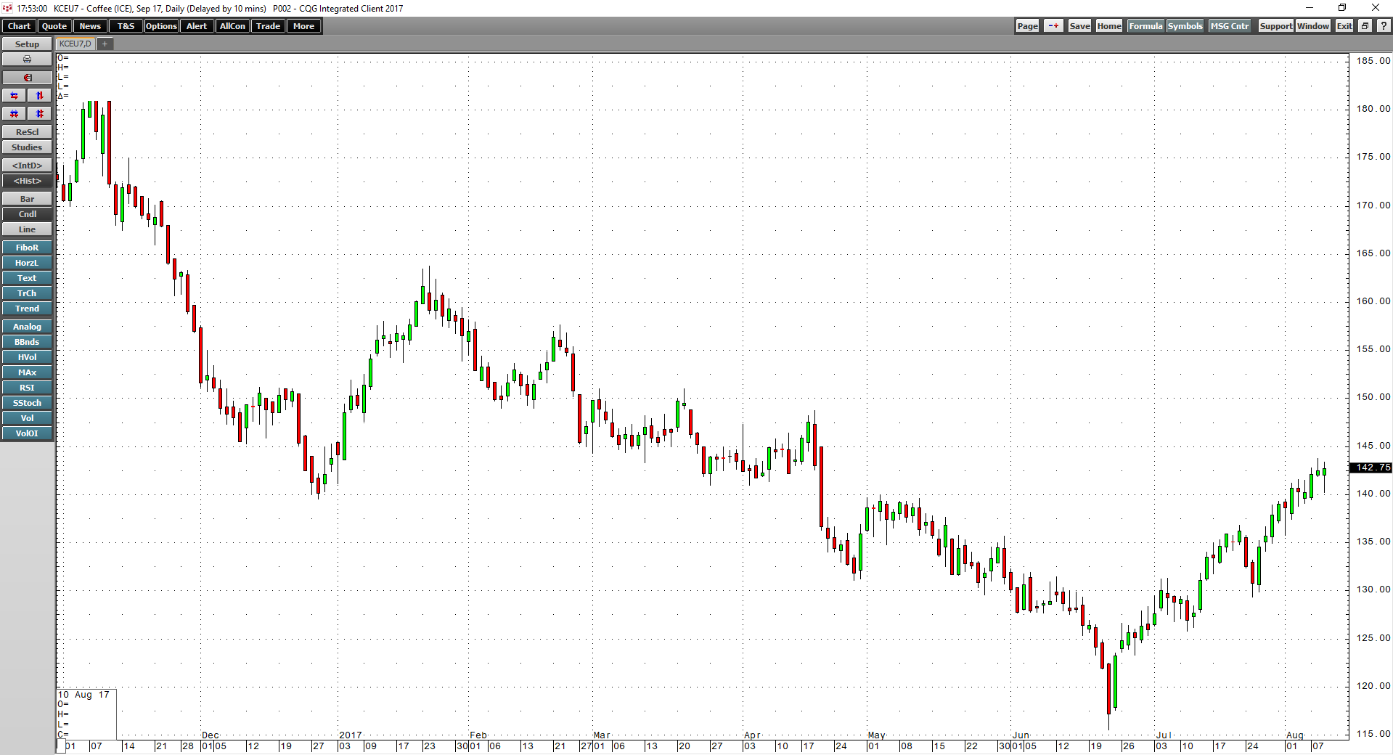Add the MAx moving average study
The image size is (1393, 755).
tap(27, 372)
